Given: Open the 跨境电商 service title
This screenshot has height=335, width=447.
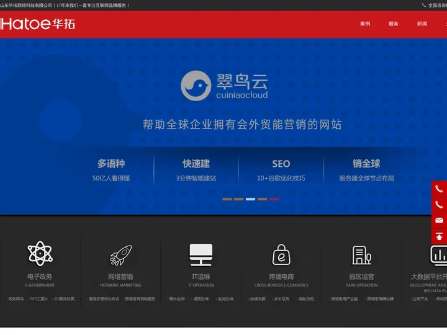Looking at the screenshot, I should point(281,277).
